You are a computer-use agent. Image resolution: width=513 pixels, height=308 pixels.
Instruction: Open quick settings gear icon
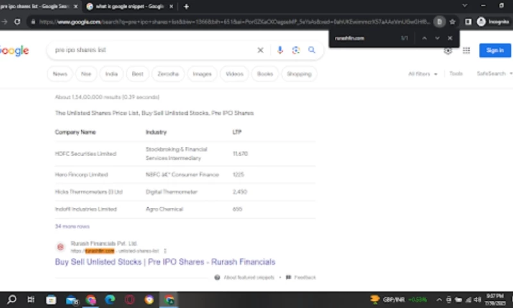(448, 51)
